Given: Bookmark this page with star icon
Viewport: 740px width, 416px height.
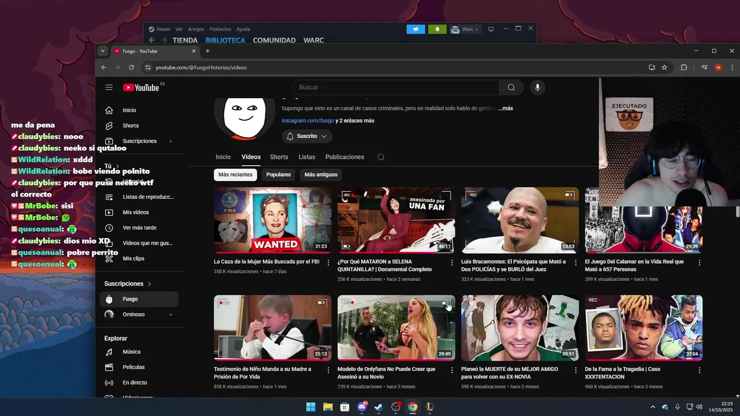Looking at the screenshot, I should pyautogui.click(x=664, y=68).
